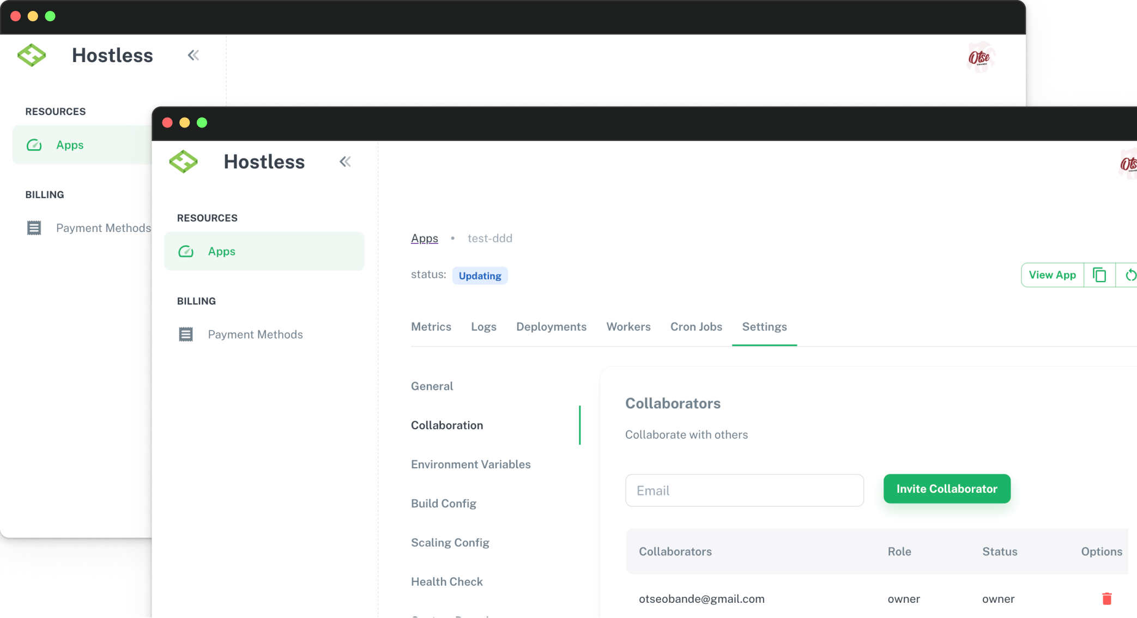Click the user avatar in the back window
Screen dimensions: 1137x618
pos(980,57)
